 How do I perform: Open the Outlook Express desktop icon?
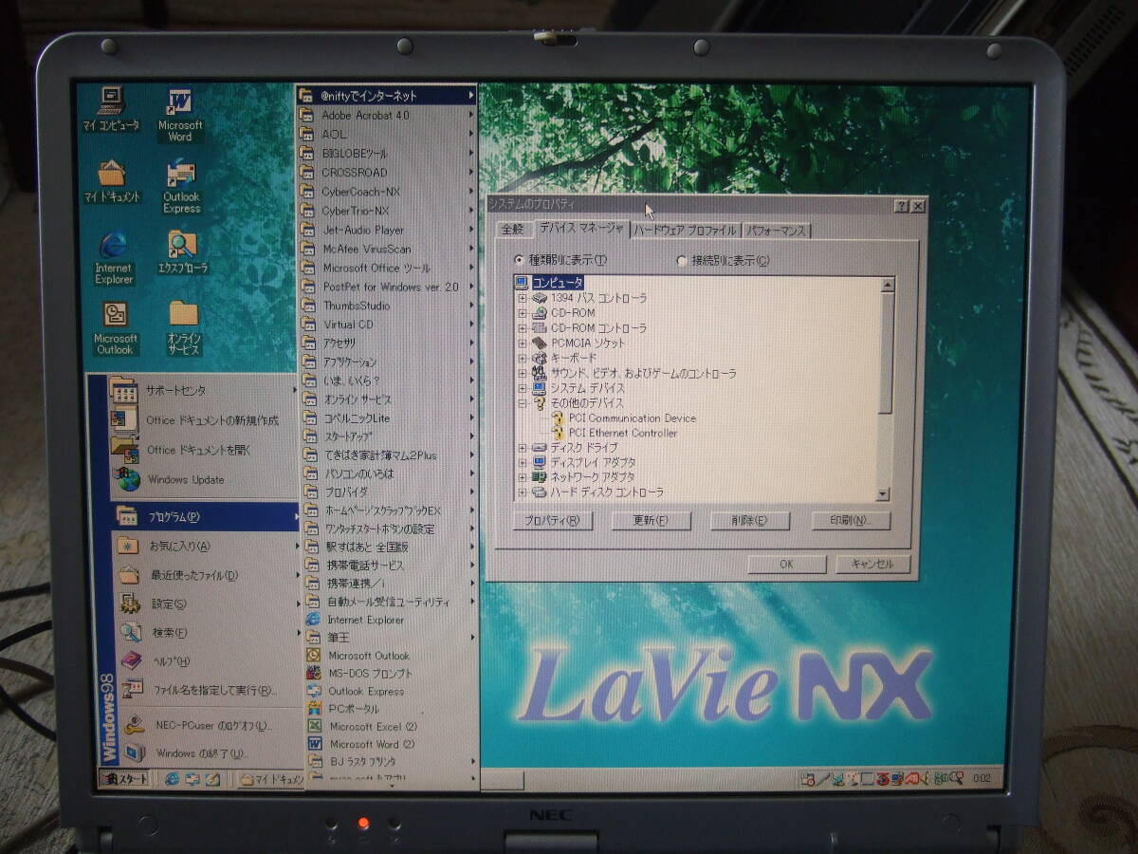180,176
